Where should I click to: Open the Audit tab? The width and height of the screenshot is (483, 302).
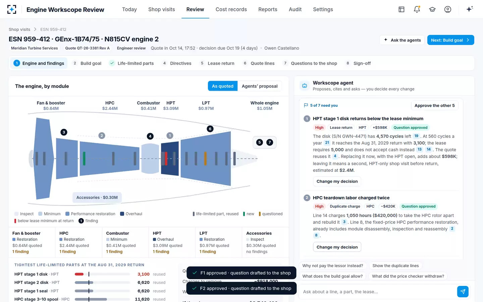295,9
